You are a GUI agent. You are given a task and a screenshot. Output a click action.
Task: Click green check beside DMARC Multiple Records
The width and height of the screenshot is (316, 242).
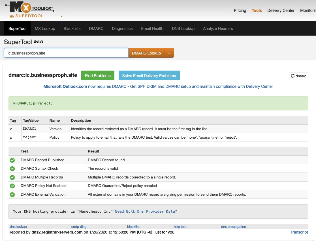[12, 177]
